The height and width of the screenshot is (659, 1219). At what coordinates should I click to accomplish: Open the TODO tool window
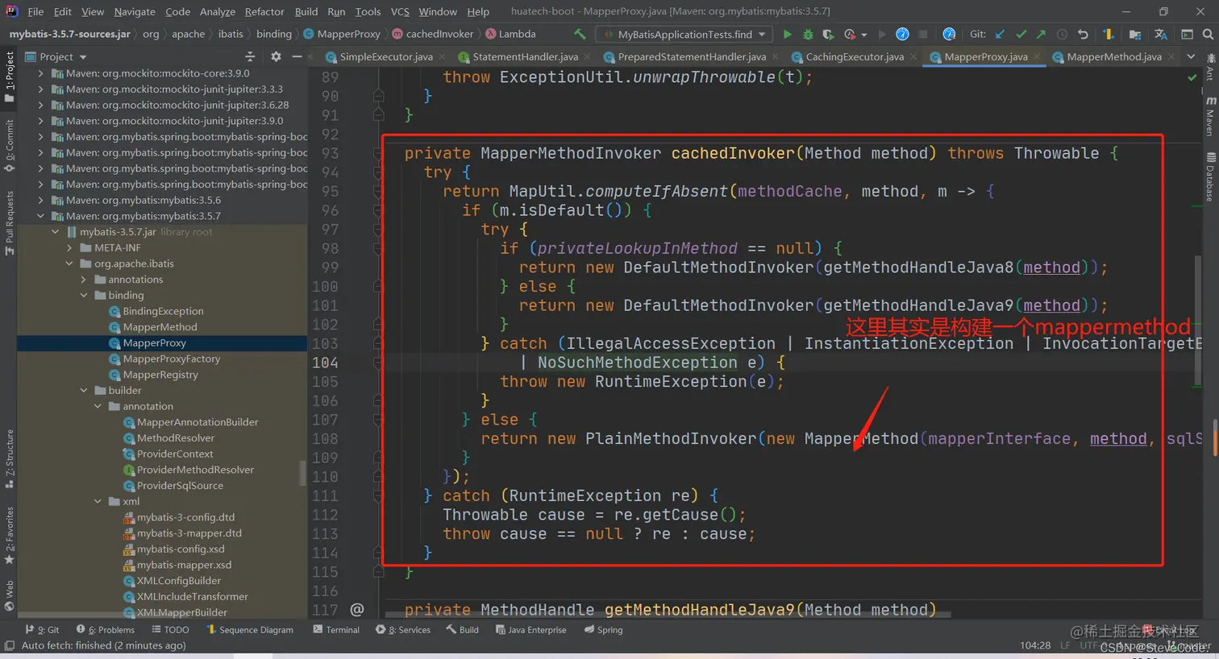(171, 630)
